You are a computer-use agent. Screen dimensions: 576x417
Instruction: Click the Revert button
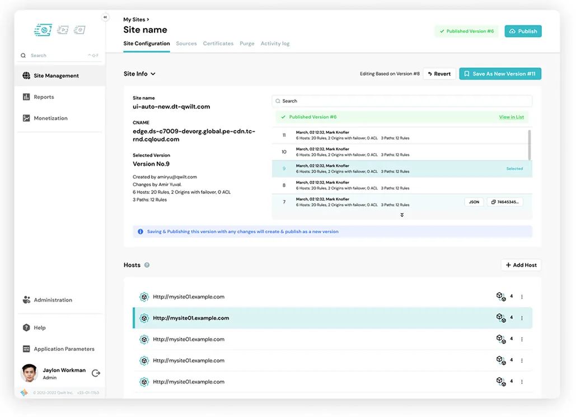(439, 73)
